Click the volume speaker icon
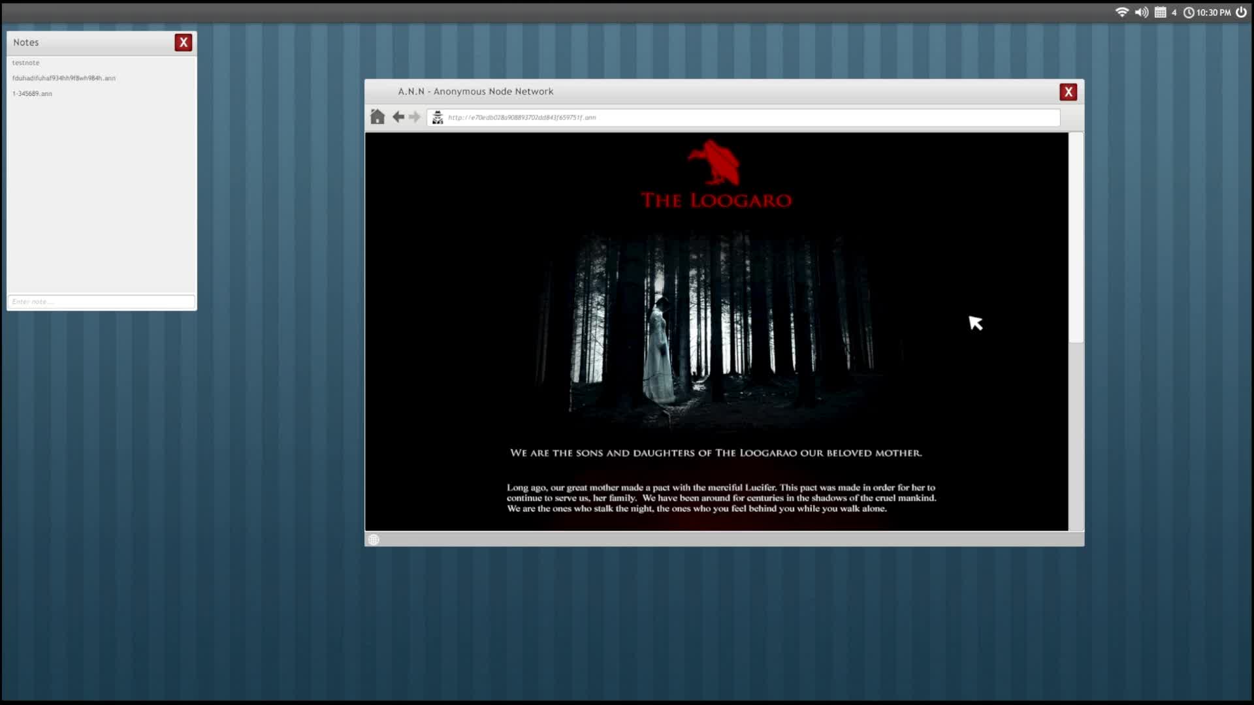The image size is (1254, 705). click(x=1141, y=12)
